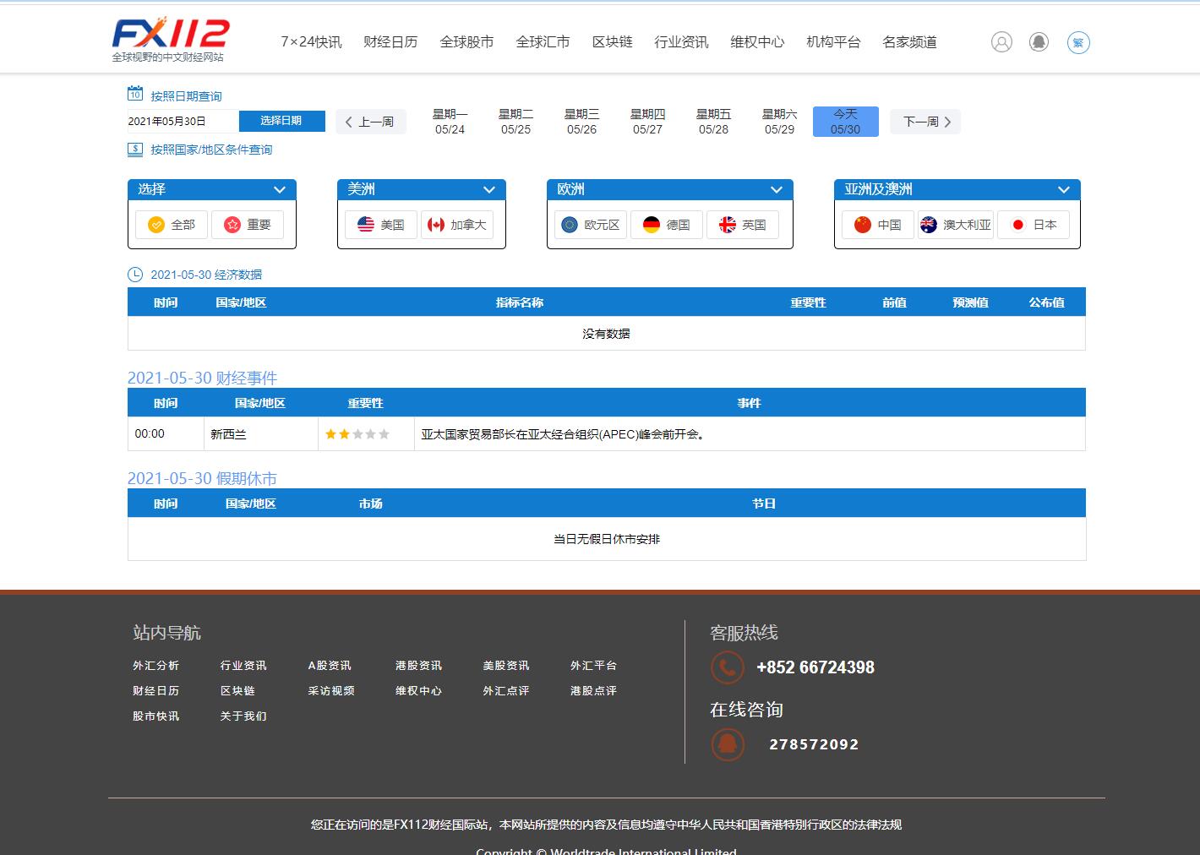Click the online consultation QQ icon
The height and width of the screenshot is (855, 1200).
click(x=727, y=744)
